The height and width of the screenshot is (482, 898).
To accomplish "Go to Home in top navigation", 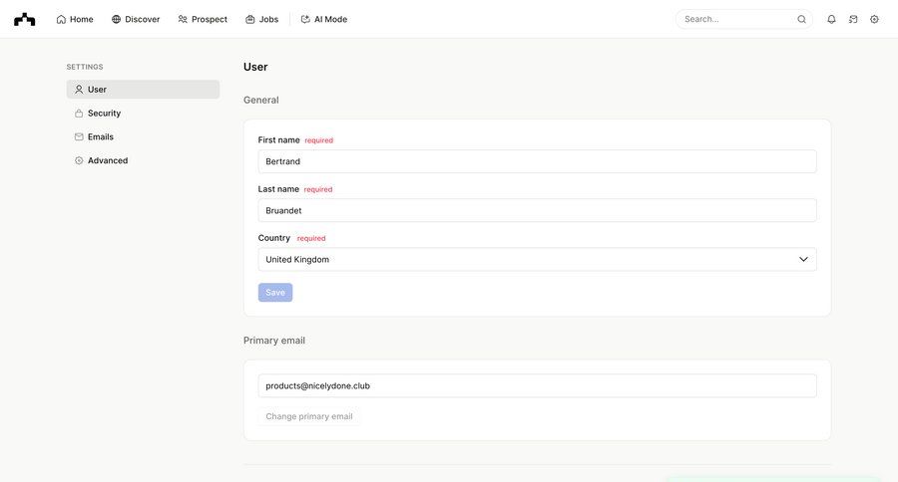I will point(75,20).
